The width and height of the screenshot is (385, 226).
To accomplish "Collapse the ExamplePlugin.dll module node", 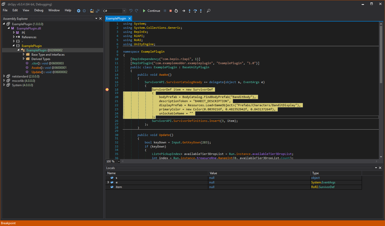I will point(8,28).
